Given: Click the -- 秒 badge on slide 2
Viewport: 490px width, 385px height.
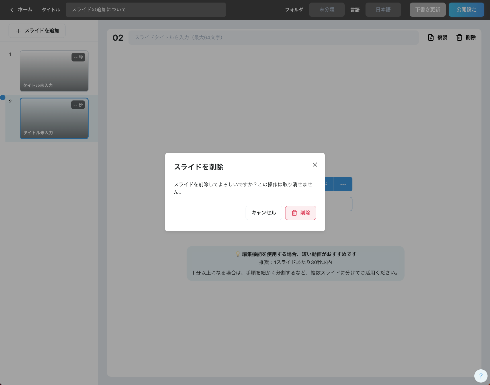Looking at the screenshot, I should coord(78,105).
